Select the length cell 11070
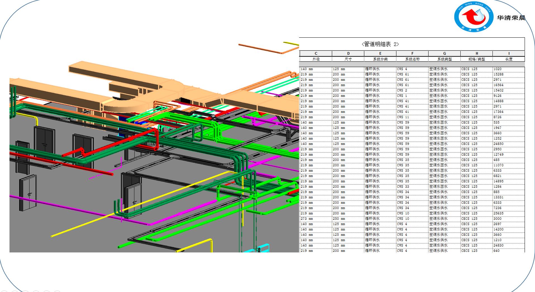 (509, 165)
